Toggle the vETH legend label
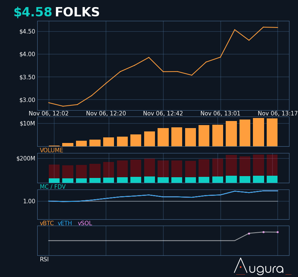Screen dimensions: 298x277 (65, 223)
